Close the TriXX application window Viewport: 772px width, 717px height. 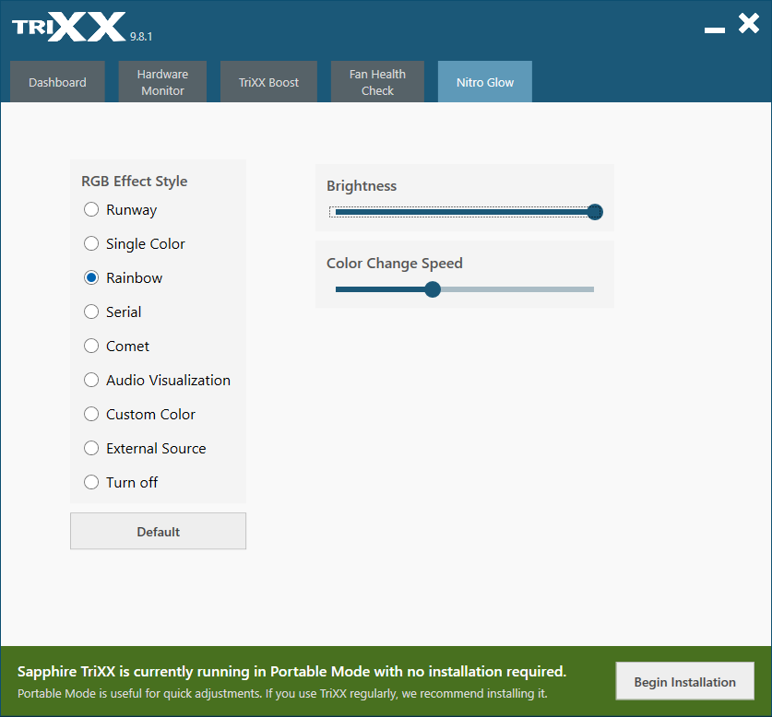pyautogui.click(x=748, y=24)
